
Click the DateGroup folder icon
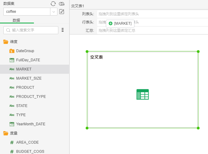pos(12,51)
